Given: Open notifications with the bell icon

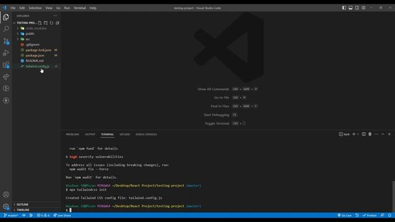Looking at the screenshot, I should click(389, 215).
